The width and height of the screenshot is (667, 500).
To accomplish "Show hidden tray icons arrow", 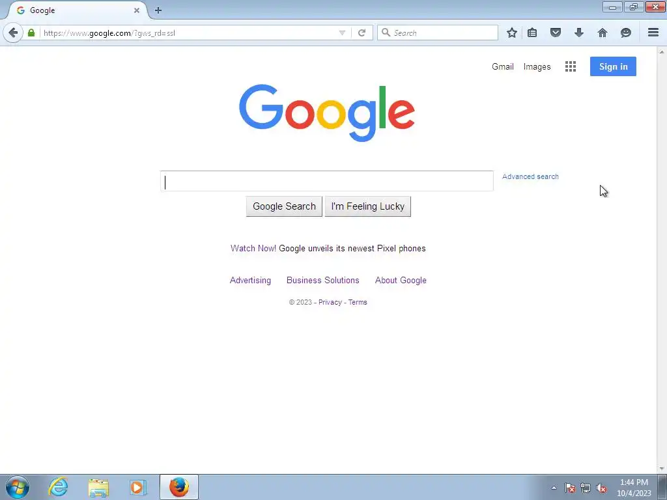I will 554,488.
